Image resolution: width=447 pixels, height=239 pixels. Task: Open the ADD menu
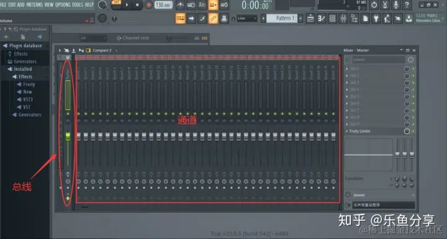point(21,4)
